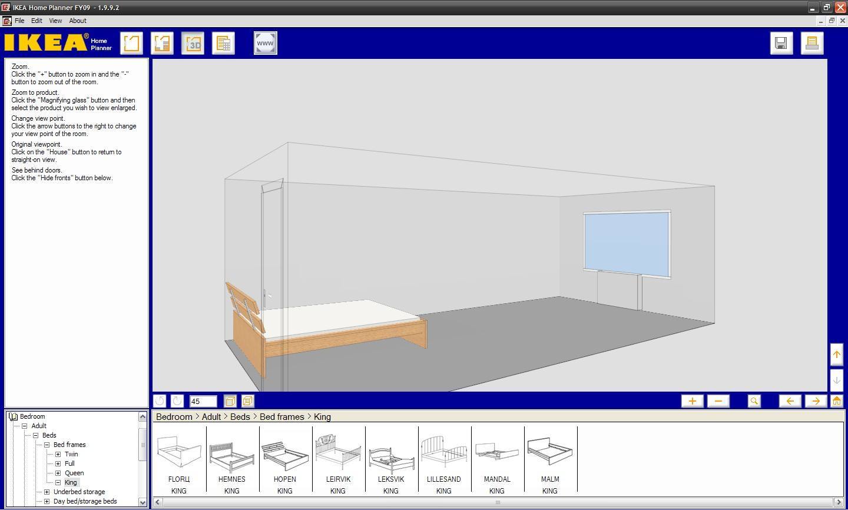
Task: Expand the Underbed storage category
Action: tap(46, 491)
